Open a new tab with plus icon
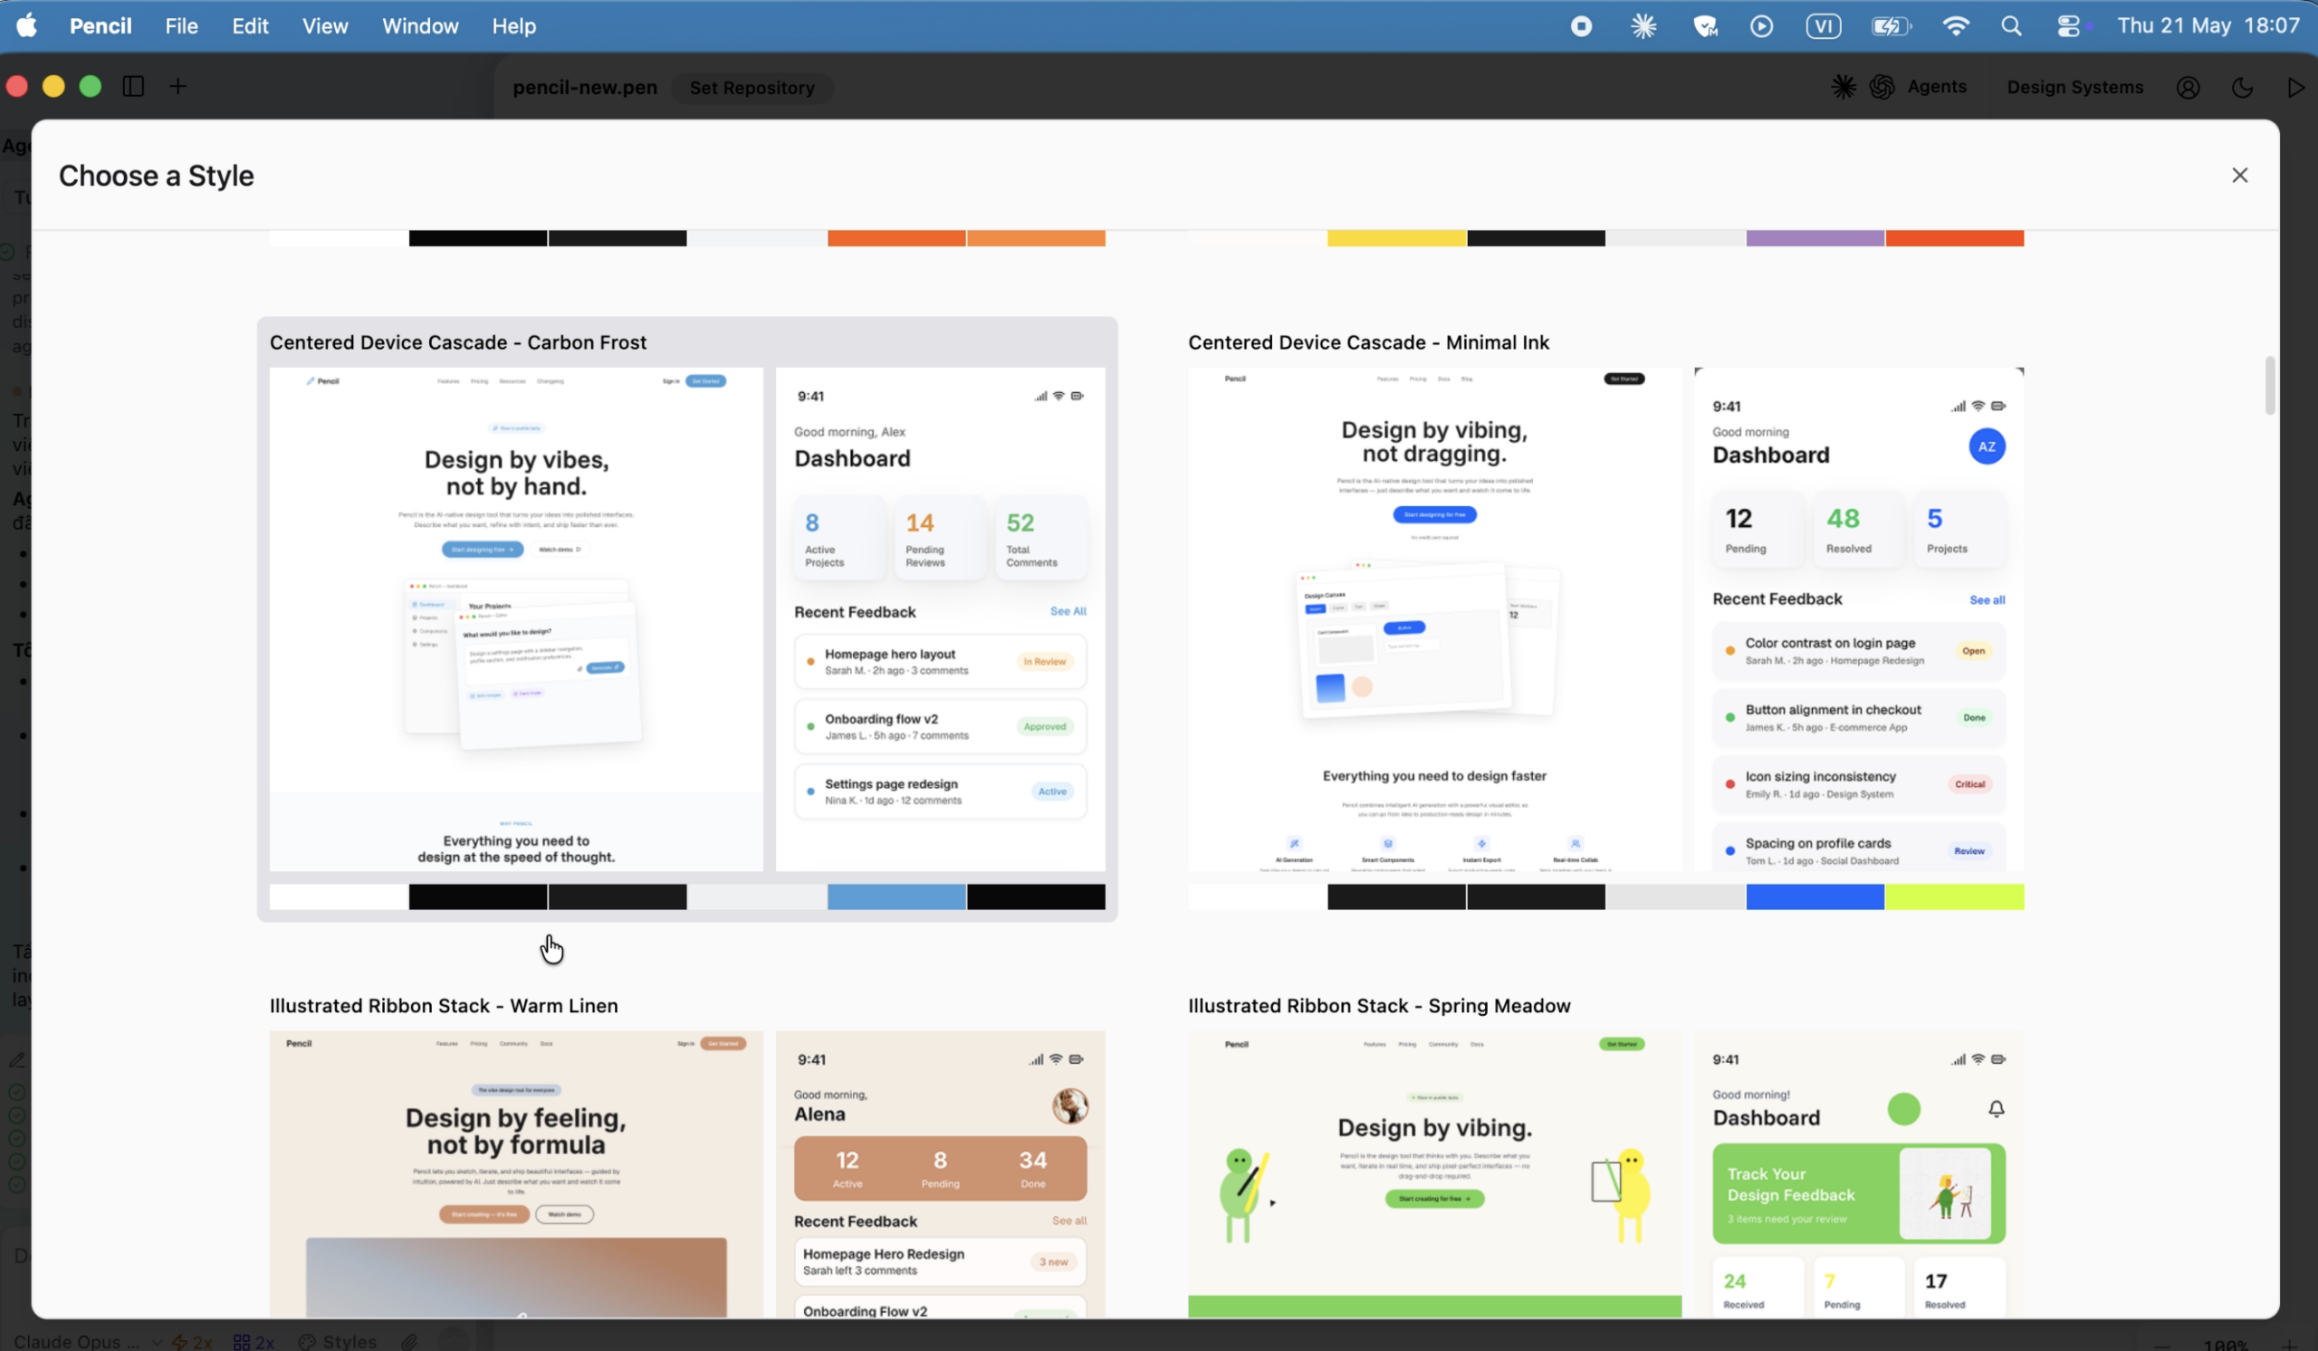The height and width of the screenshot is (1351, 2318). (x=178, y=86)
